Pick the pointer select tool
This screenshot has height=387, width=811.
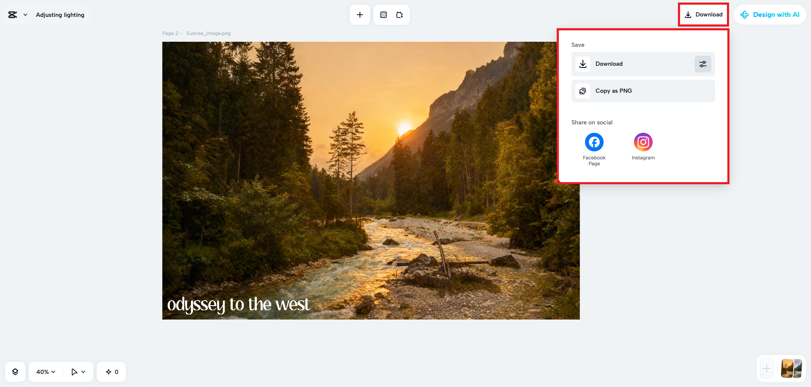[x=74, y=372]
